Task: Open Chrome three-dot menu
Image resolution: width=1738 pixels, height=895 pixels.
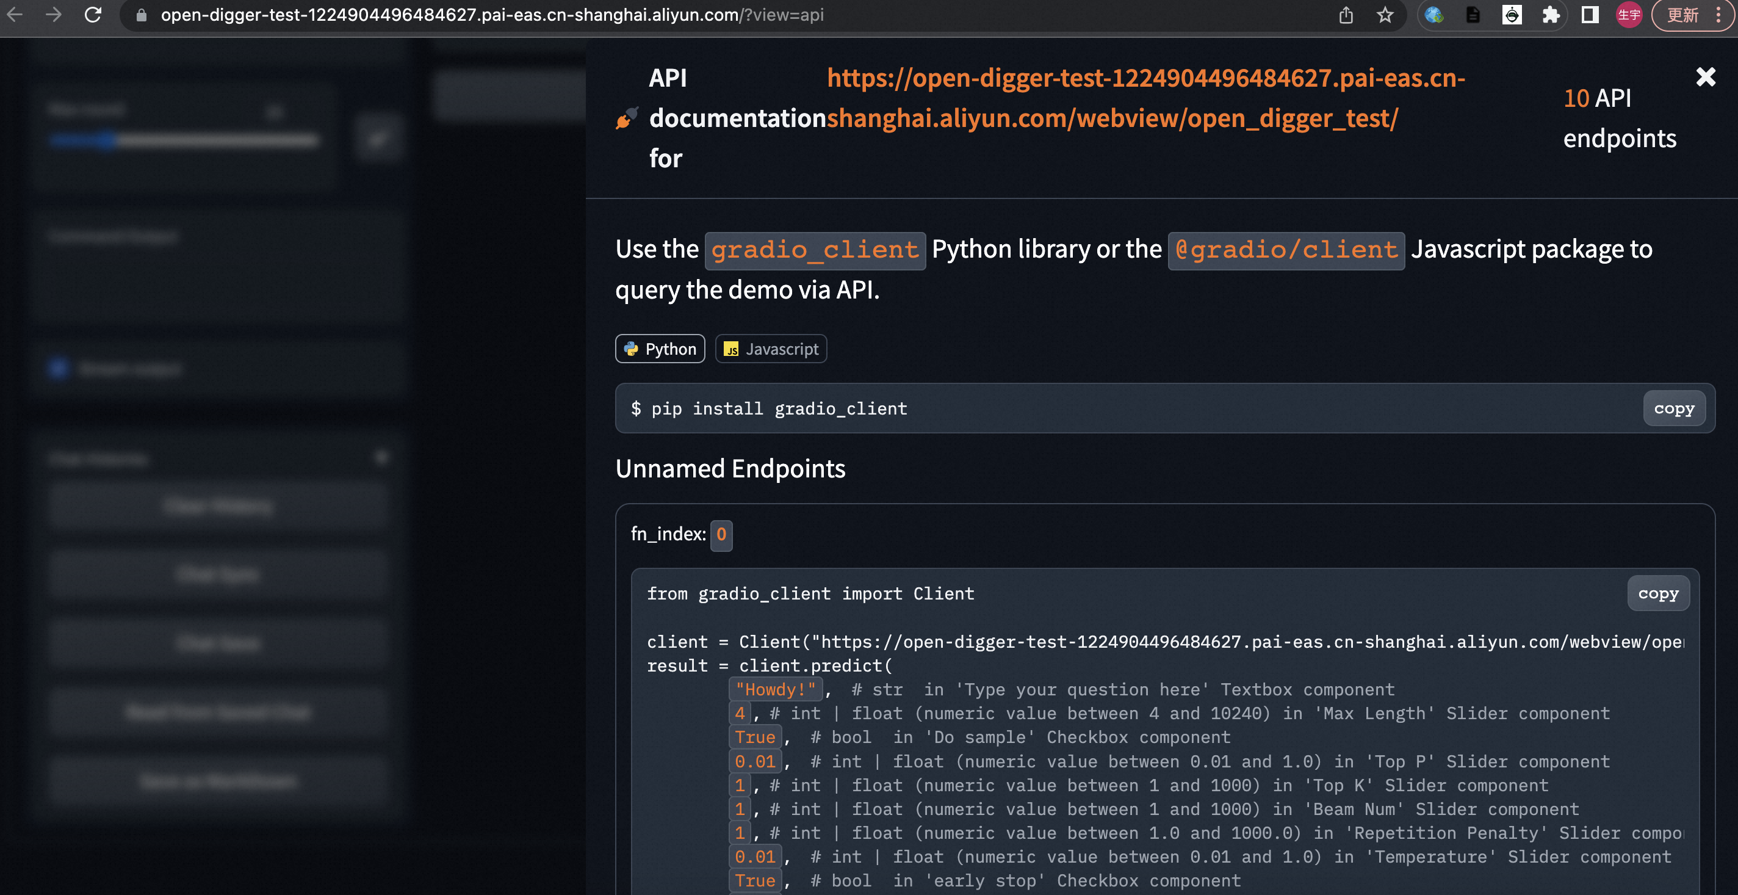Action: tap(1718, 15)
